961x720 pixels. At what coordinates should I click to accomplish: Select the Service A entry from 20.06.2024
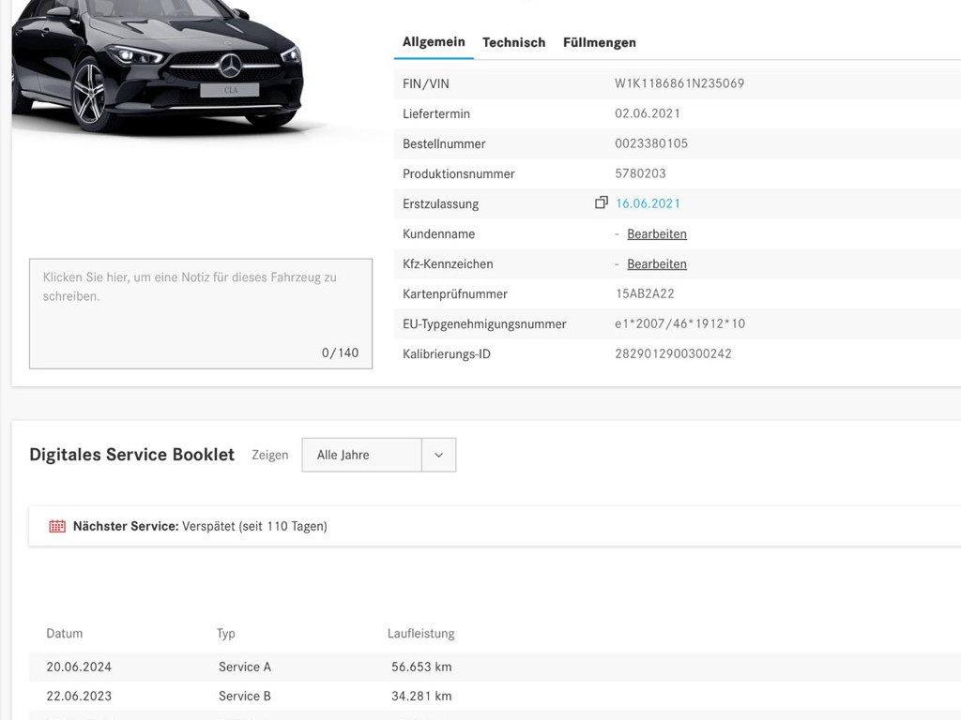(244, 667)
